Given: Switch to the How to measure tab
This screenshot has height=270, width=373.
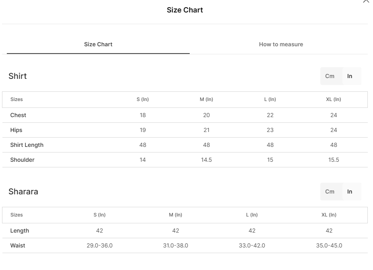Looking at the screenshot, I should [x=281, y=44].
